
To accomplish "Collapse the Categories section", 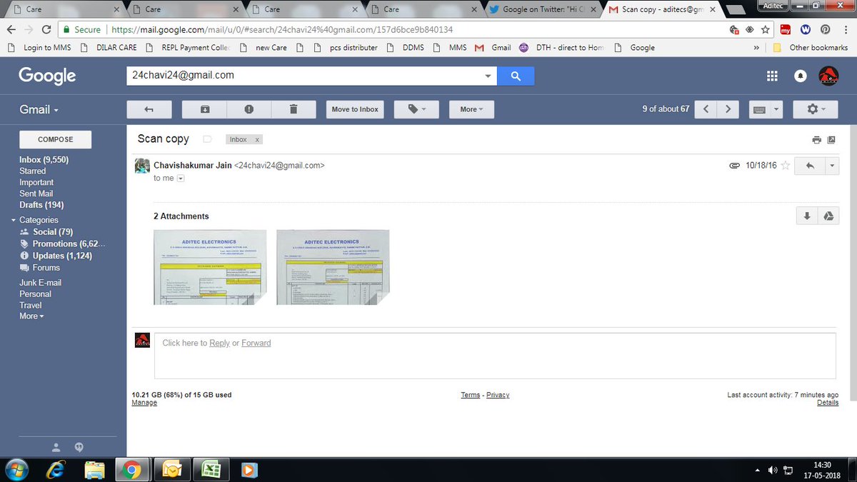I will [14, 221].
